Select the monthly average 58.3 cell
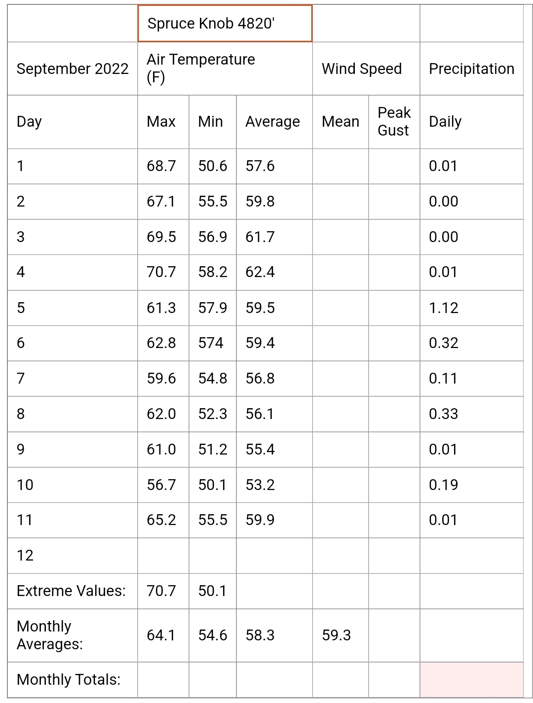The width and height of the screenshot is (533, 703). (x=274, y=635)
